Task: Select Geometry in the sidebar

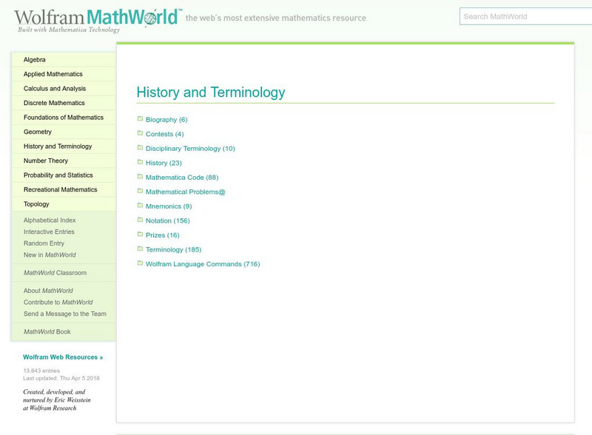Action: pos(64,132)
